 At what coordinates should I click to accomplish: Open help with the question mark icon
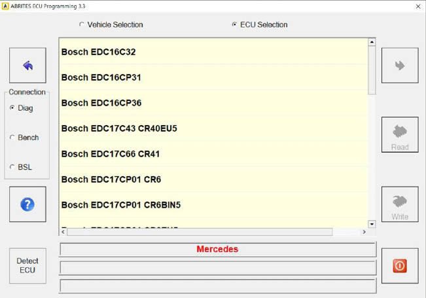(x=27, y=204)
